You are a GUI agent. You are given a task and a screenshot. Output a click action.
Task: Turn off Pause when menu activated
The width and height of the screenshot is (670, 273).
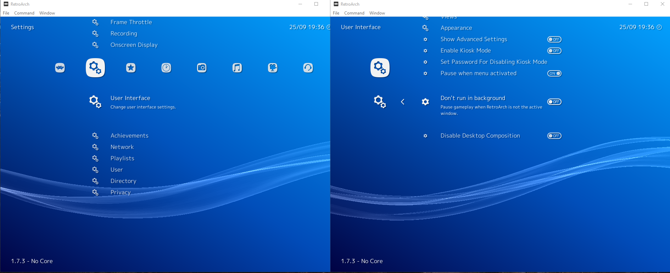[x=554, y=73]
